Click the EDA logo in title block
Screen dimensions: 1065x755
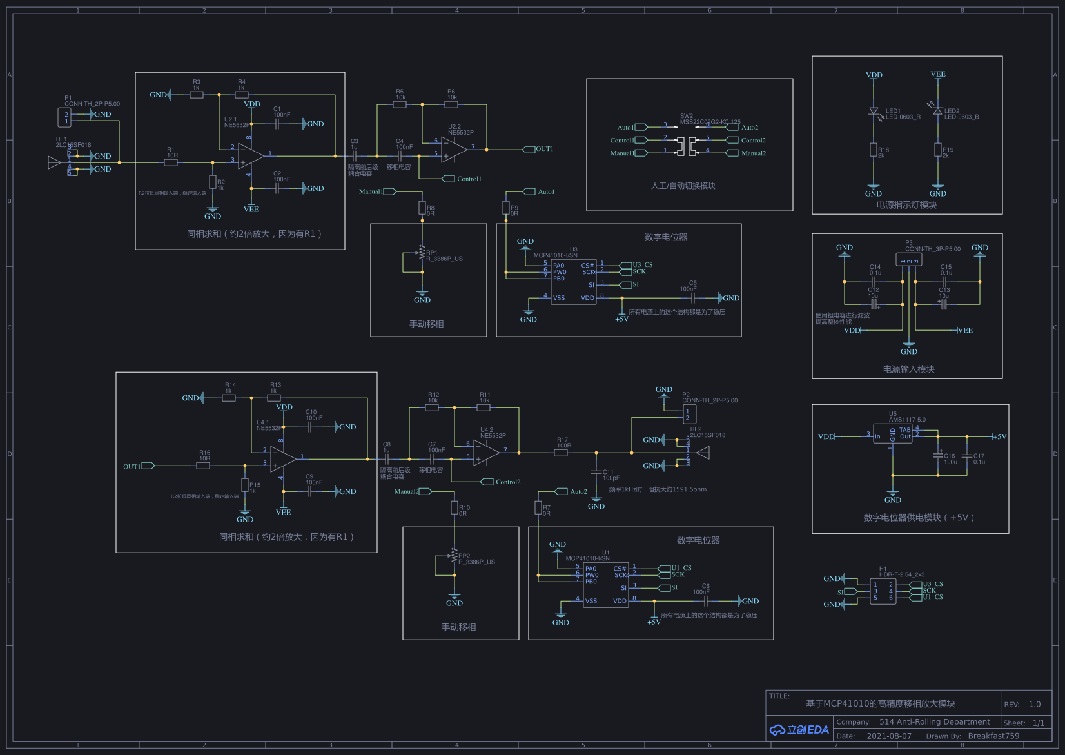coord(799,730)
